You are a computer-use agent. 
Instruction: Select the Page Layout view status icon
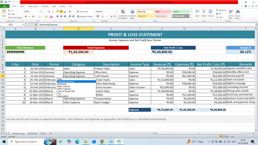pos(224,136)
